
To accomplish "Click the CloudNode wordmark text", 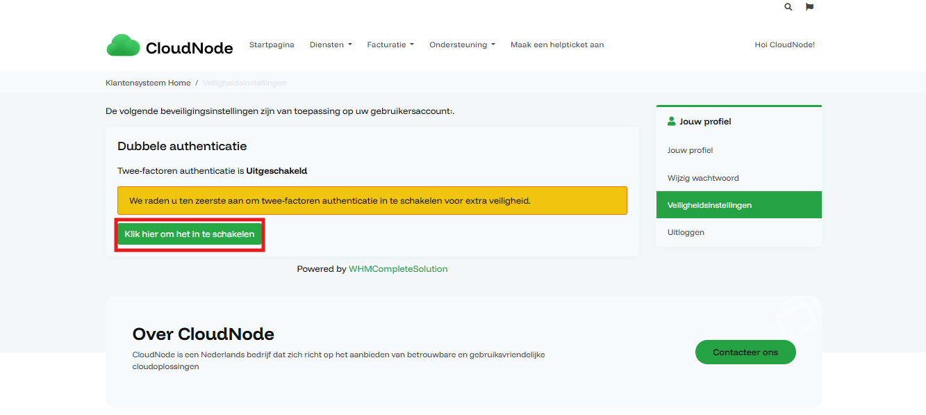I will click(190, 48).
